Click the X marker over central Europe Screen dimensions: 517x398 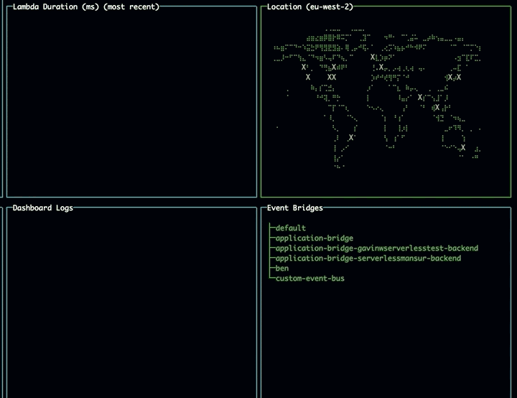point(381,67)
